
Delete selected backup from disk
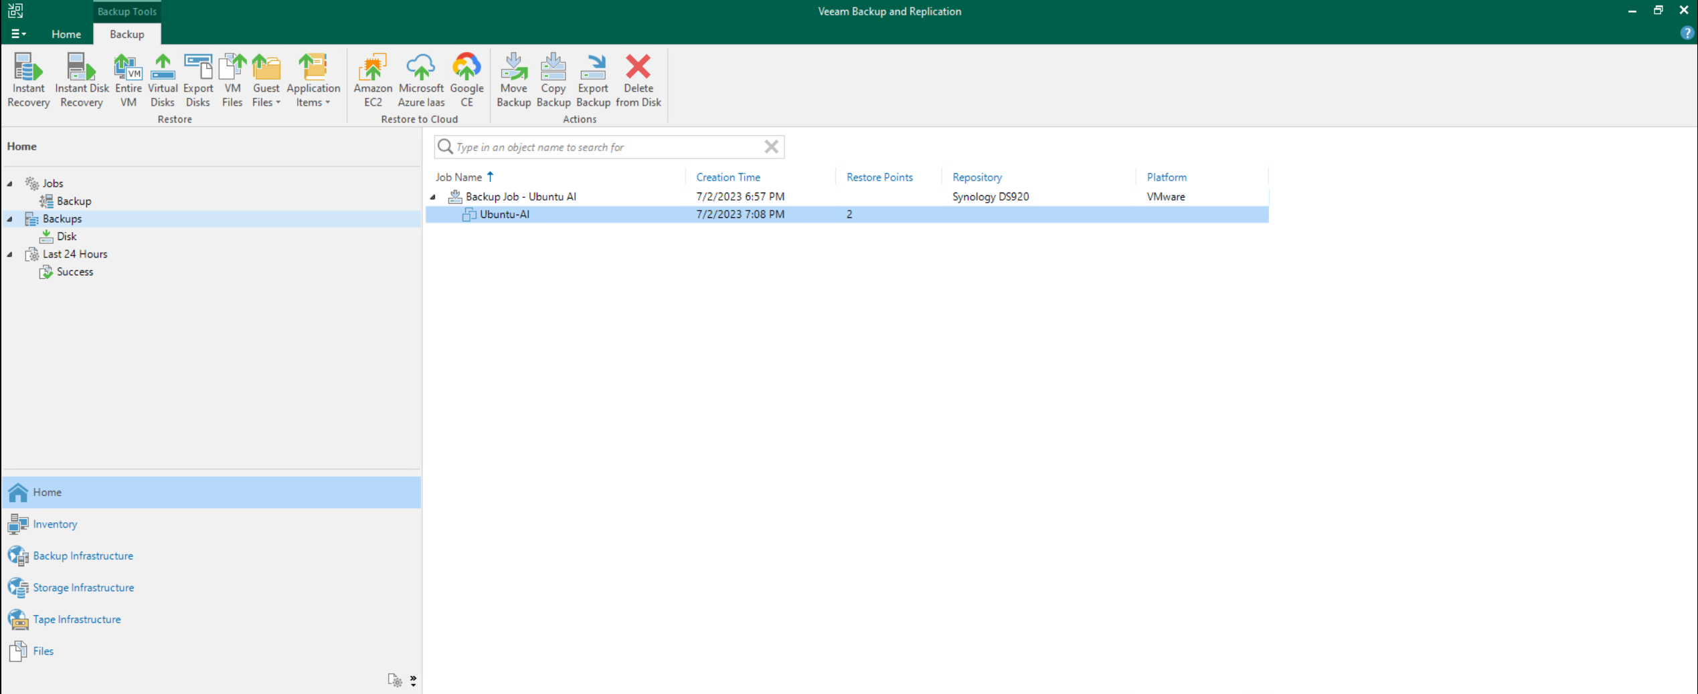coord(639,80)
